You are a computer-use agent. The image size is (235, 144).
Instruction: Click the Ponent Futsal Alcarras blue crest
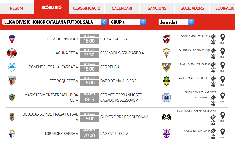[x=12, y=67]
